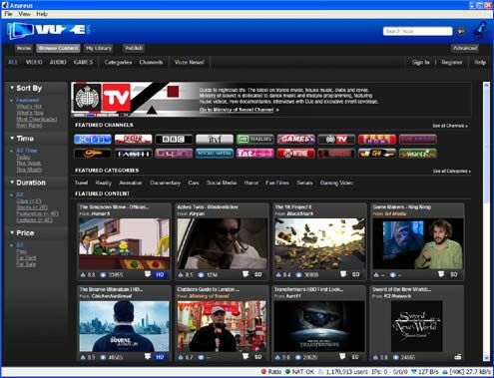
Task: Filter content by AUDIO
Action: coord(58,62)
